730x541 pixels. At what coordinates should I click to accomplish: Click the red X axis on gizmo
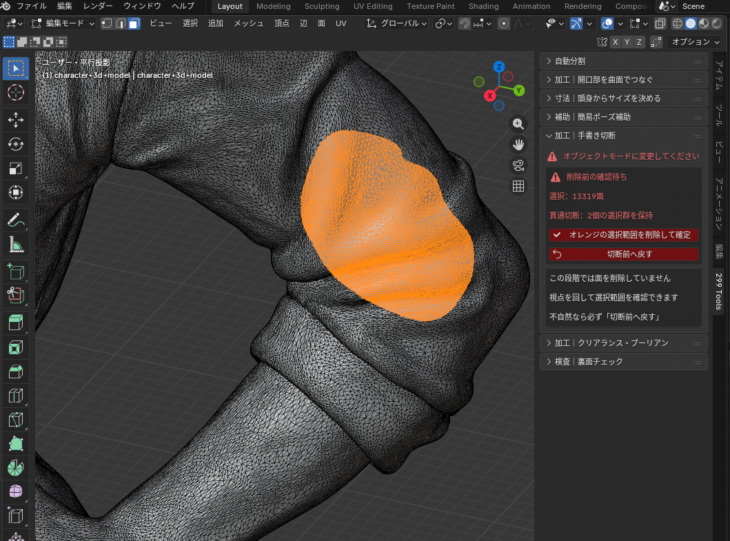(489, 95)
